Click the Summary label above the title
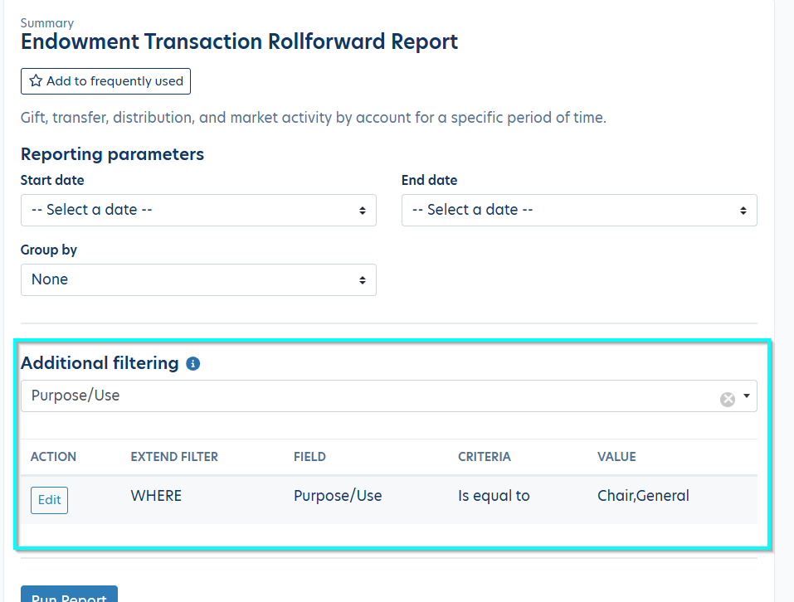This screenshot has width=794, height=602. pos(47,23)
